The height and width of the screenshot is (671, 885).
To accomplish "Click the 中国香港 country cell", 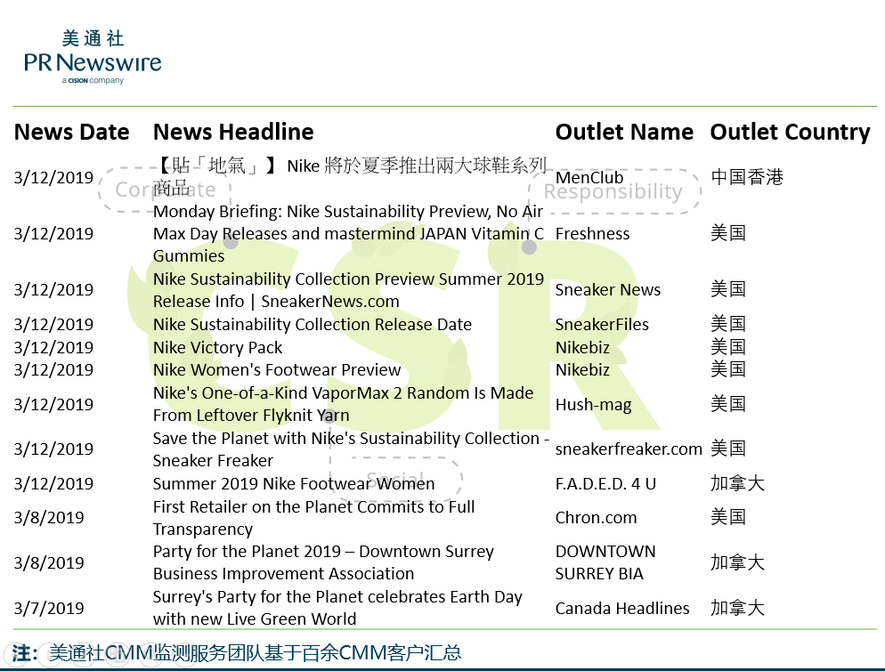I will click(x=747, y=177).
